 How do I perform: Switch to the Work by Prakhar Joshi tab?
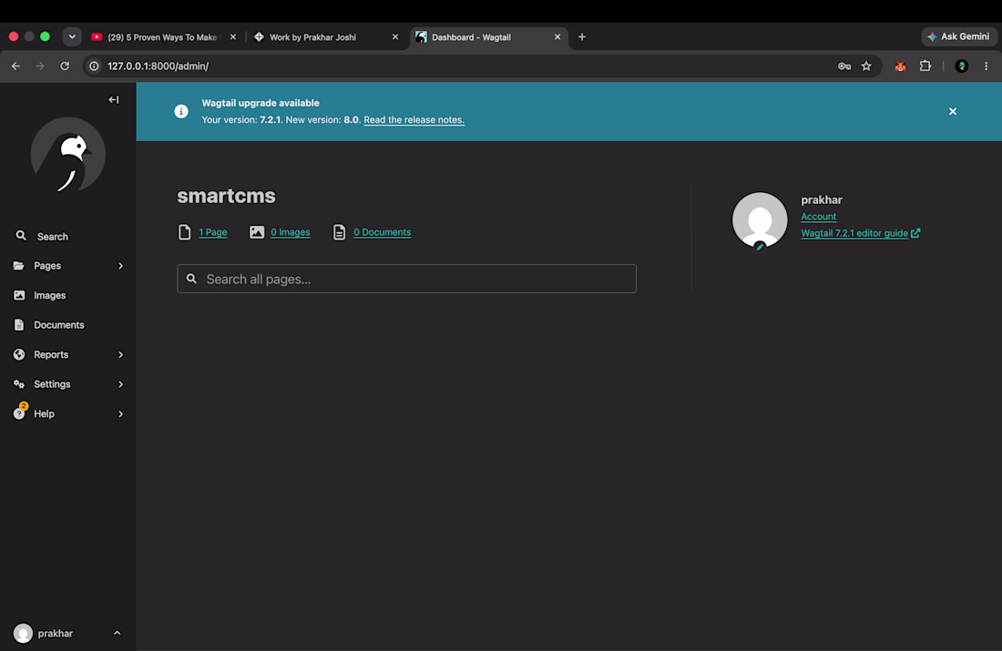[x=313, y=37]
